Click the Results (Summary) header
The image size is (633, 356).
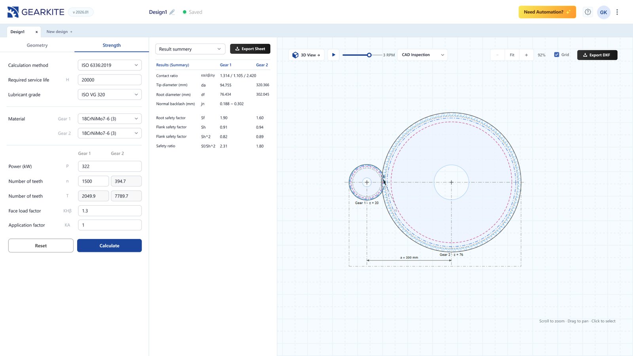(x=172, y=65)
